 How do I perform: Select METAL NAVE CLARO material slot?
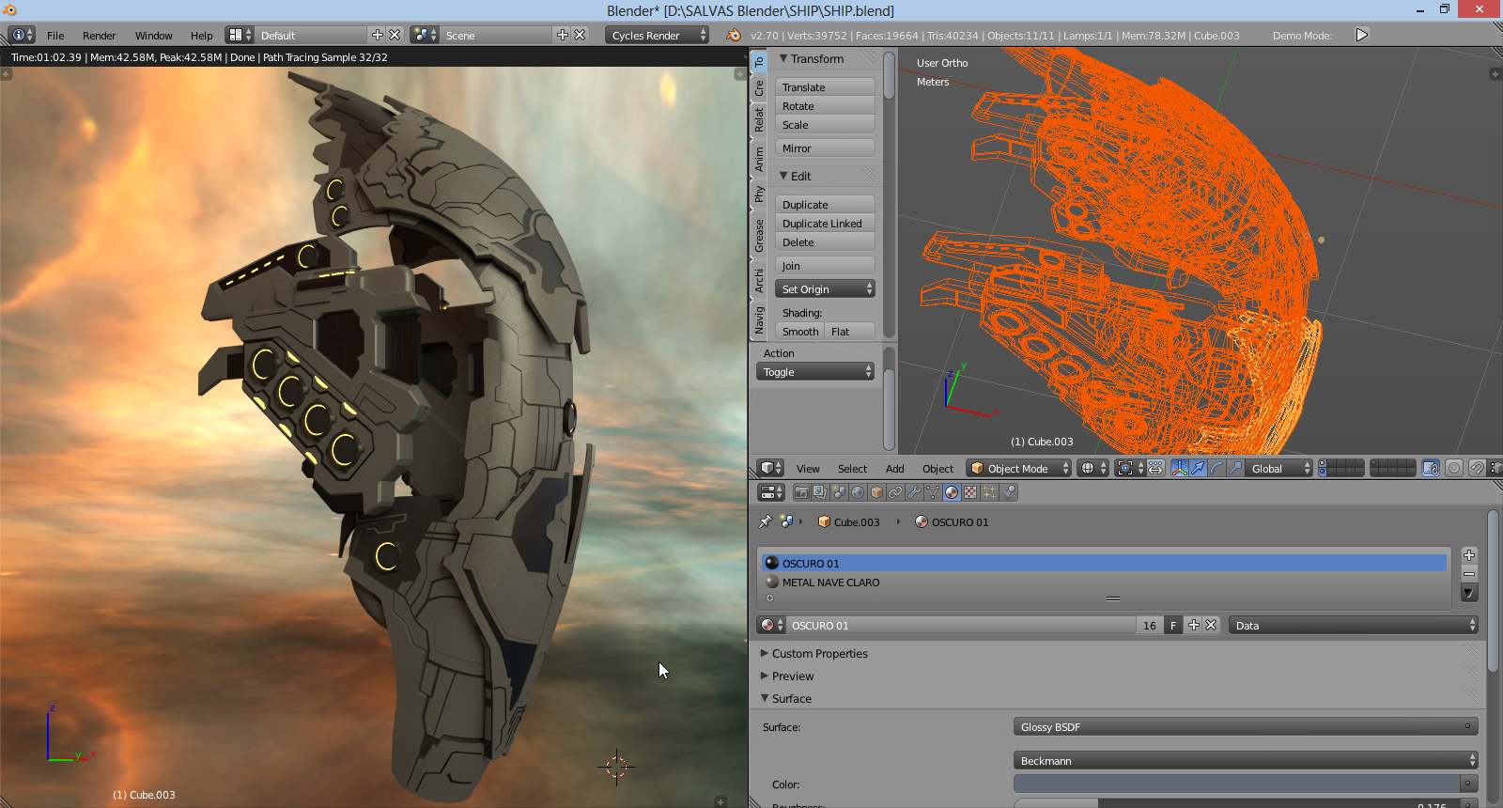point(830,583)
